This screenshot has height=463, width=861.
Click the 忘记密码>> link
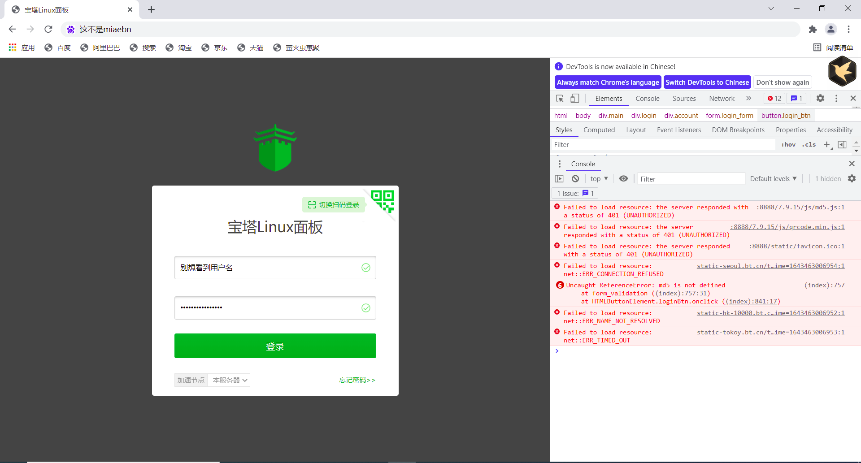click(357, 380)
